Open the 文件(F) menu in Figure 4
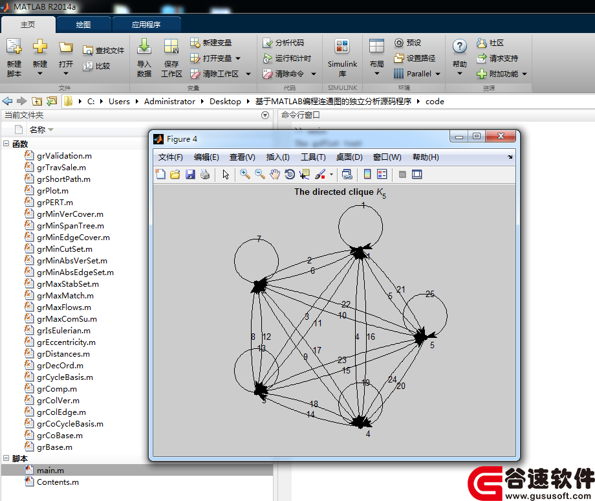595x501 pixels. tap(170, 157)
